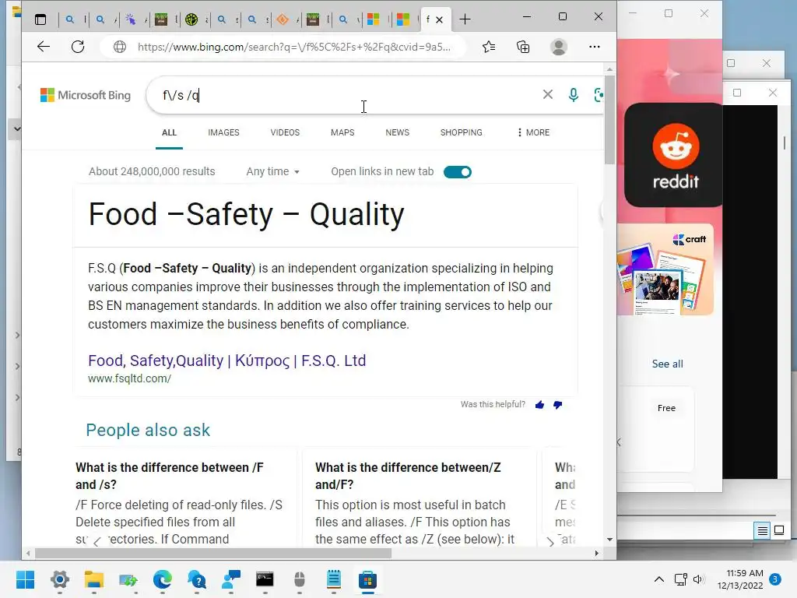Open Edge Settings and more ellipsis
797x598 pixels.
pos(594,47)
